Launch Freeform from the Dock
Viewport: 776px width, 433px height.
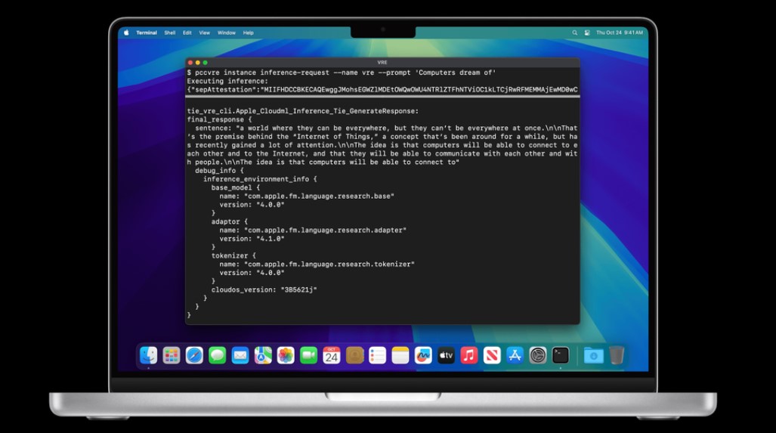[x=423, y=355]
